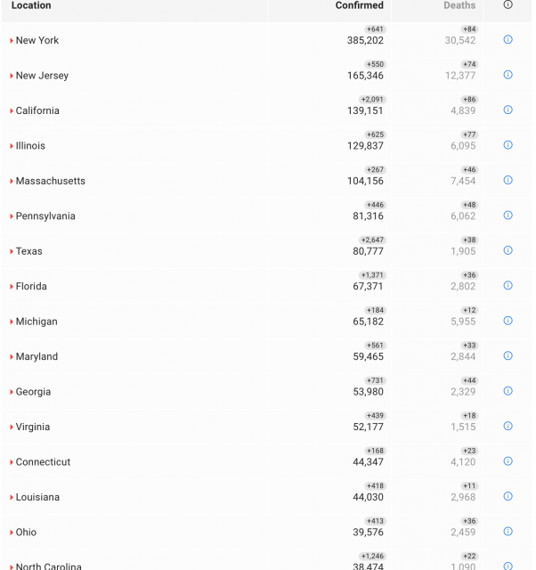Expand Pennsylvania location details
Image resolution: width=536 pixels, height=570 pixels.
click(12, 216)
